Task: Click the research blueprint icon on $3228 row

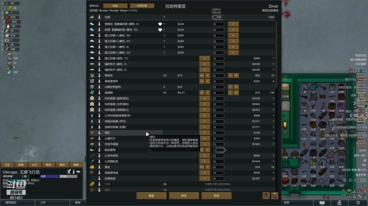Action: 92,98
